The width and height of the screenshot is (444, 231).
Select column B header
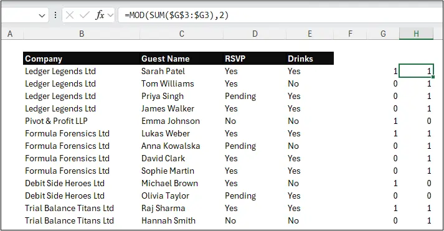[x=82, y=34]
